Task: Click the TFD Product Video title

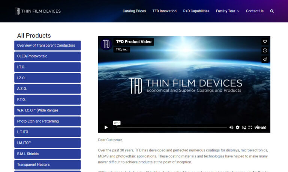Action: (x=134, y=42)
